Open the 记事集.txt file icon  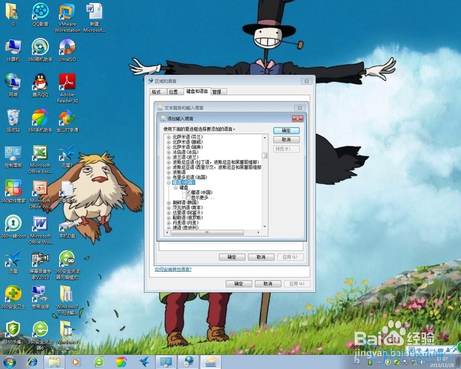pos(67,191)
